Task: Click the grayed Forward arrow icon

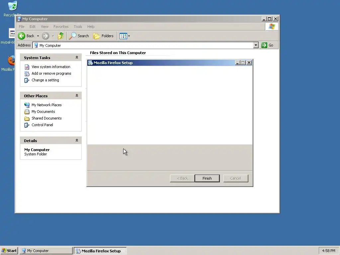Action: 45,36
